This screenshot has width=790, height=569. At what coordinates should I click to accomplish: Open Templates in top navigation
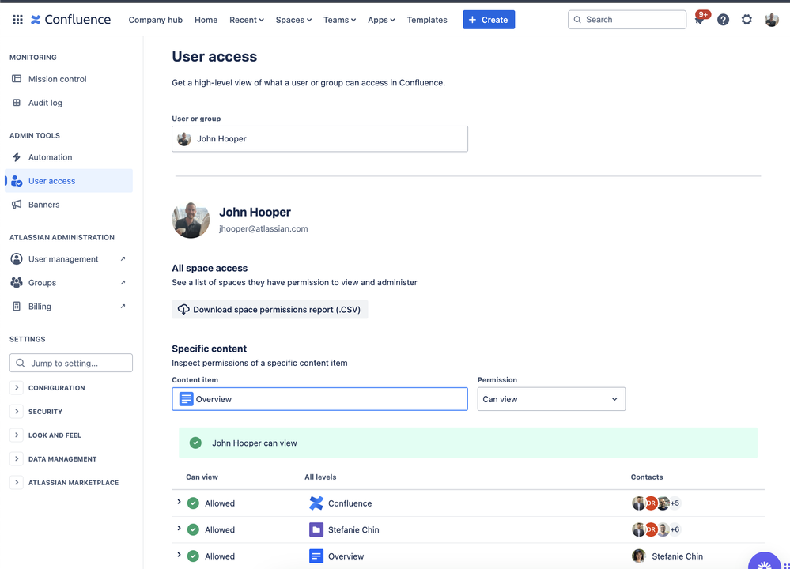pyautogui.click(x=427, y=20)
